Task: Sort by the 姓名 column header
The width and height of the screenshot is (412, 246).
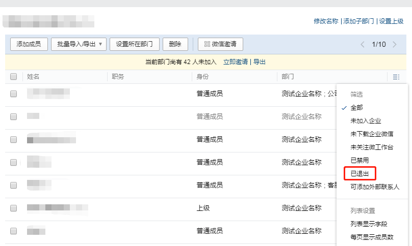Action: coord(33,77)
